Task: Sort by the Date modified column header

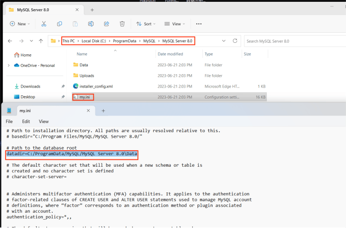Action: point(170,54)
